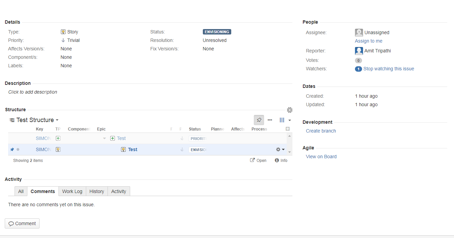The width and height of the screenshot is (454, 238).
Task: Click Stop watching this issue
Action: (x=389, y=69)
